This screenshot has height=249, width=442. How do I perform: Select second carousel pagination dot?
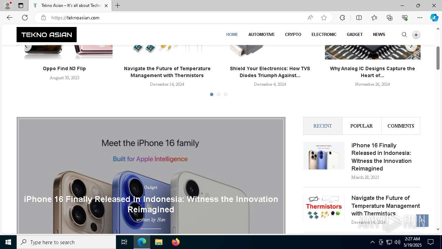point(219,94)
